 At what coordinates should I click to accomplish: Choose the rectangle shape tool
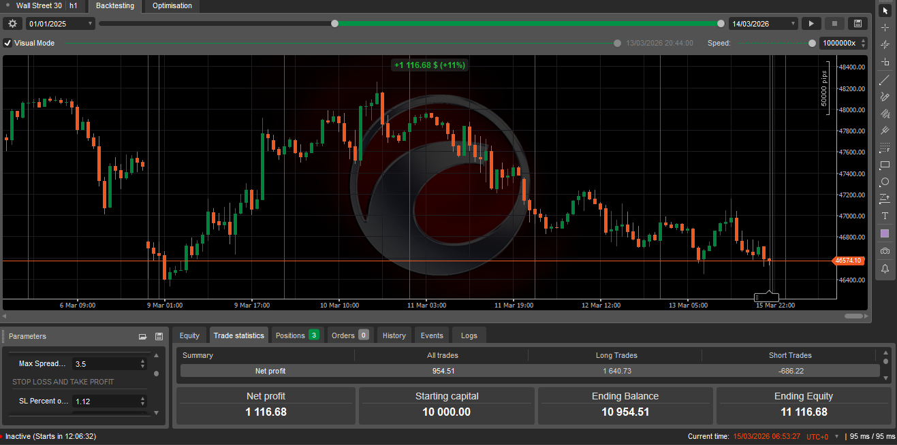[x=885, y=165]
